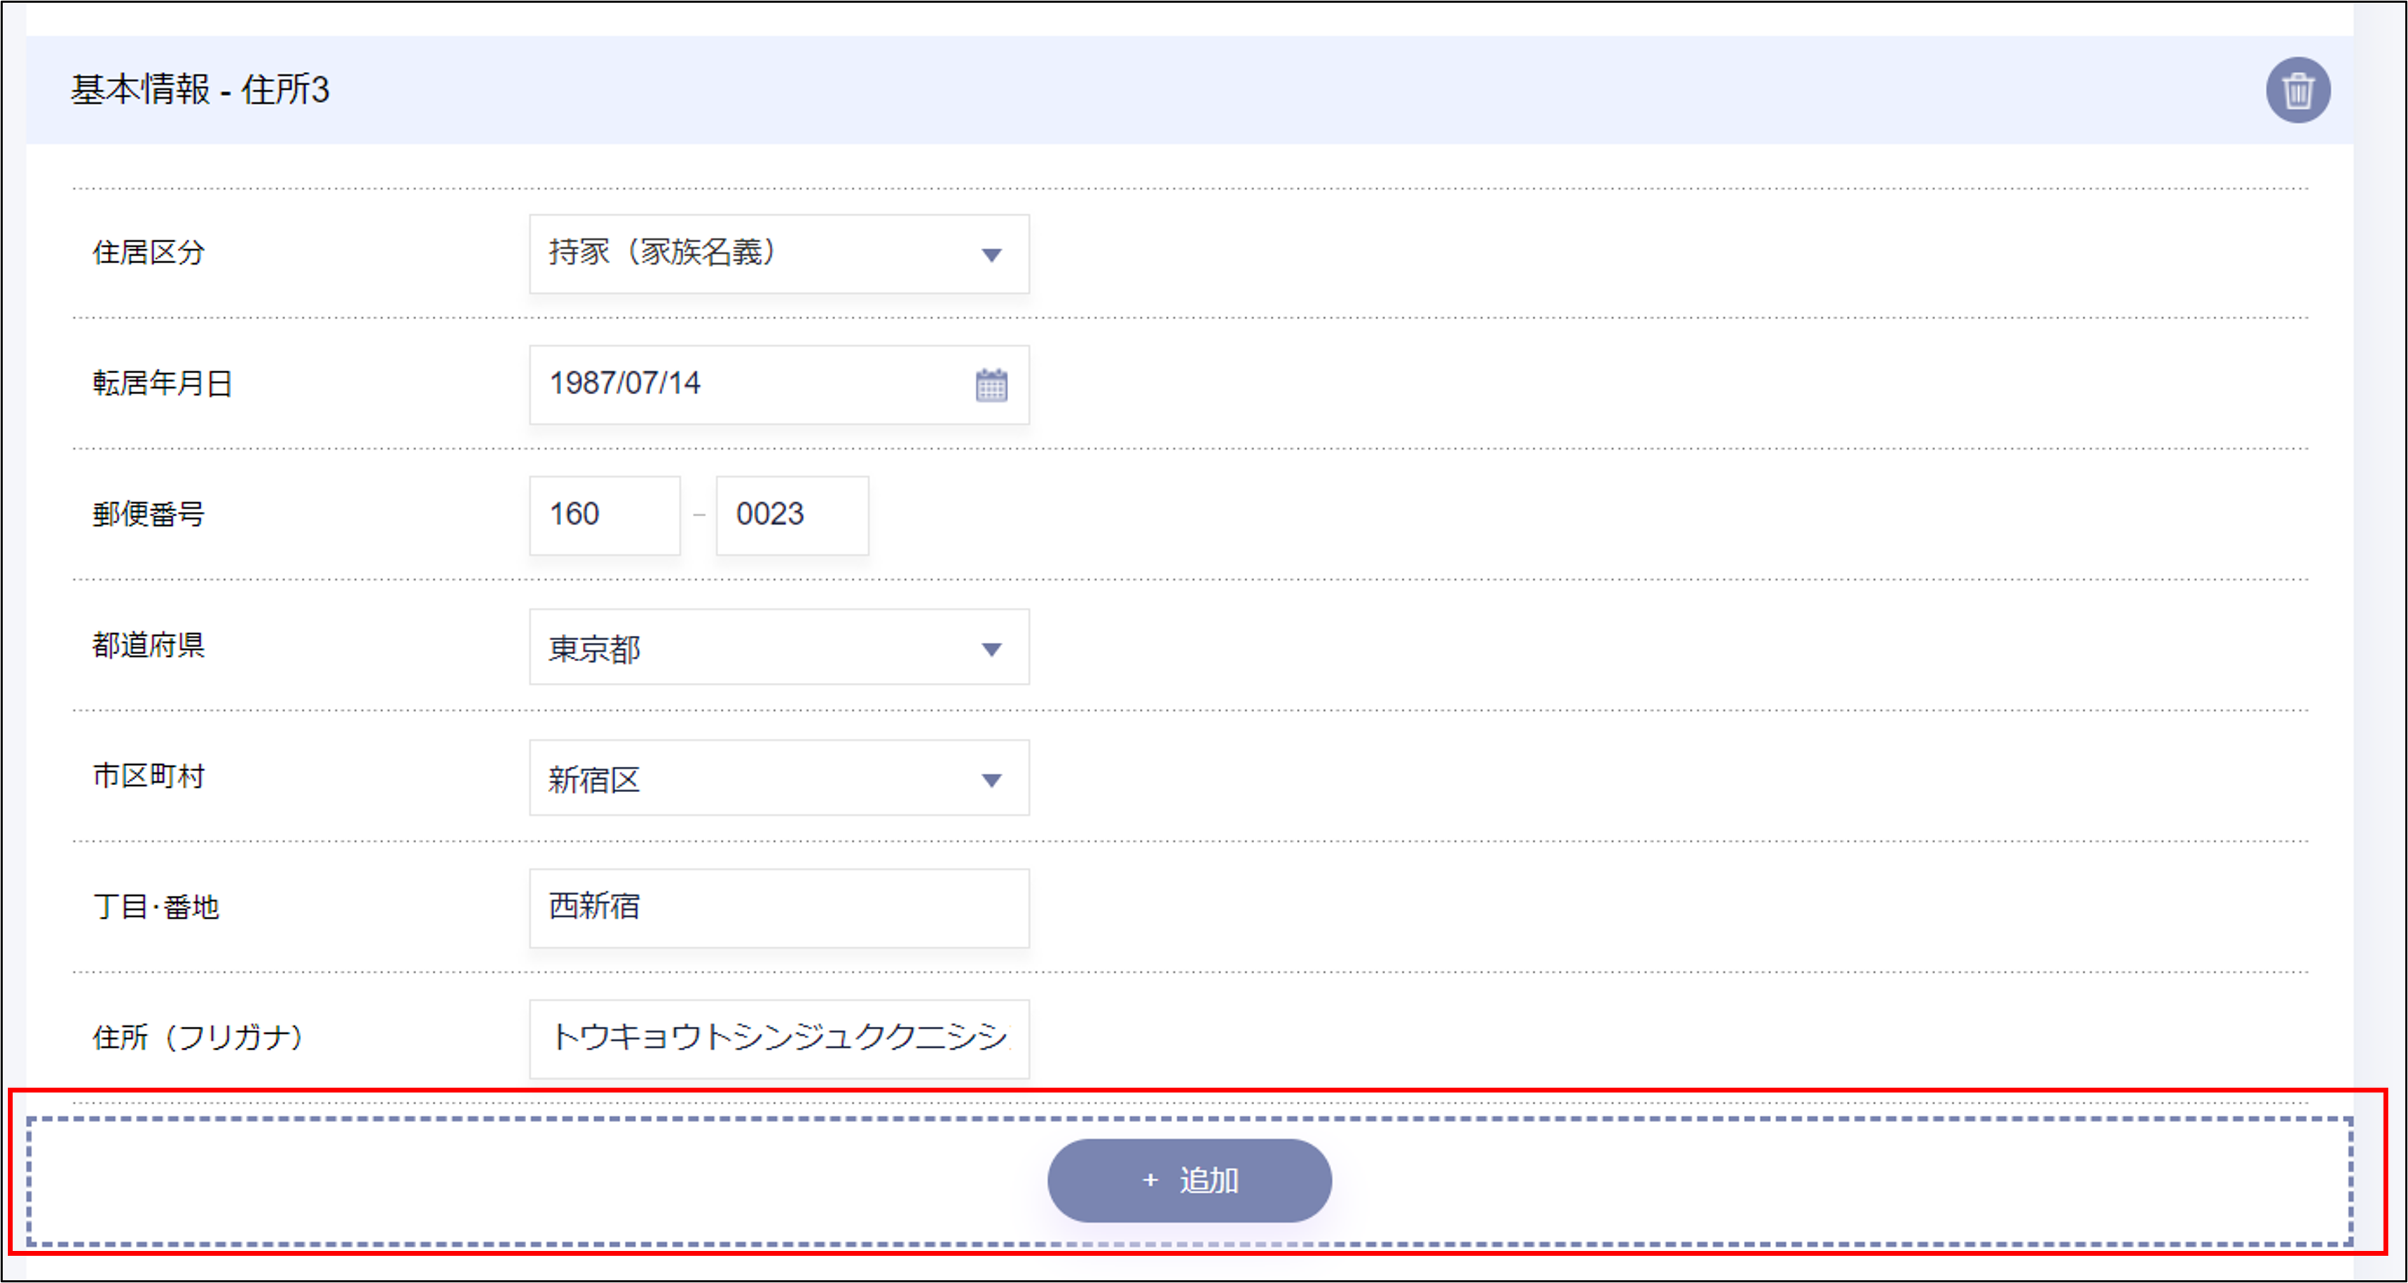Screen dimensions: 2408x1283
Task: Expand the 住居区分 dropdown arrow
Action: [991, 254]
